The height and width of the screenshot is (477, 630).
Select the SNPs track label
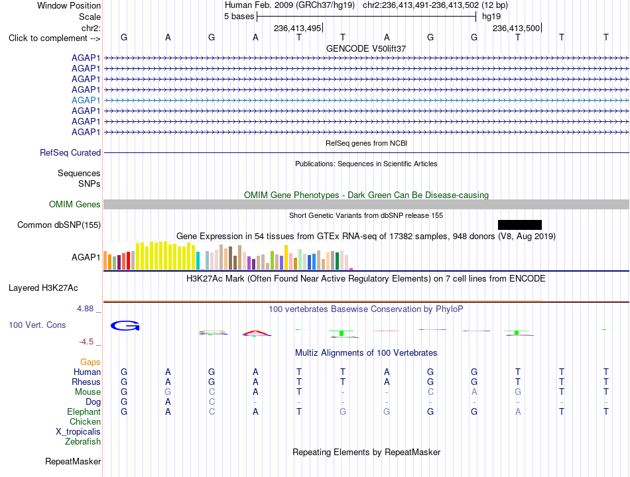[90, 184]
